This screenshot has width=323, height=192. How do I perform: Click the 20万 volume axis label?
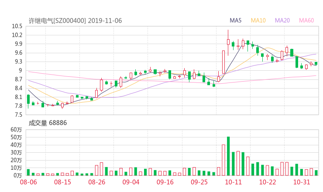pyautogui.click(x=16, y=160)
